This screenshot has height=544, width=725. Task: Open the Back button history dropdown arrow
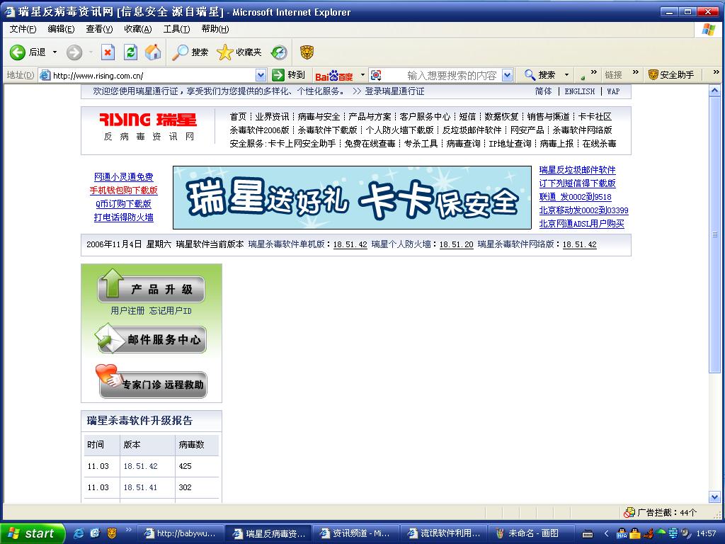55,52
